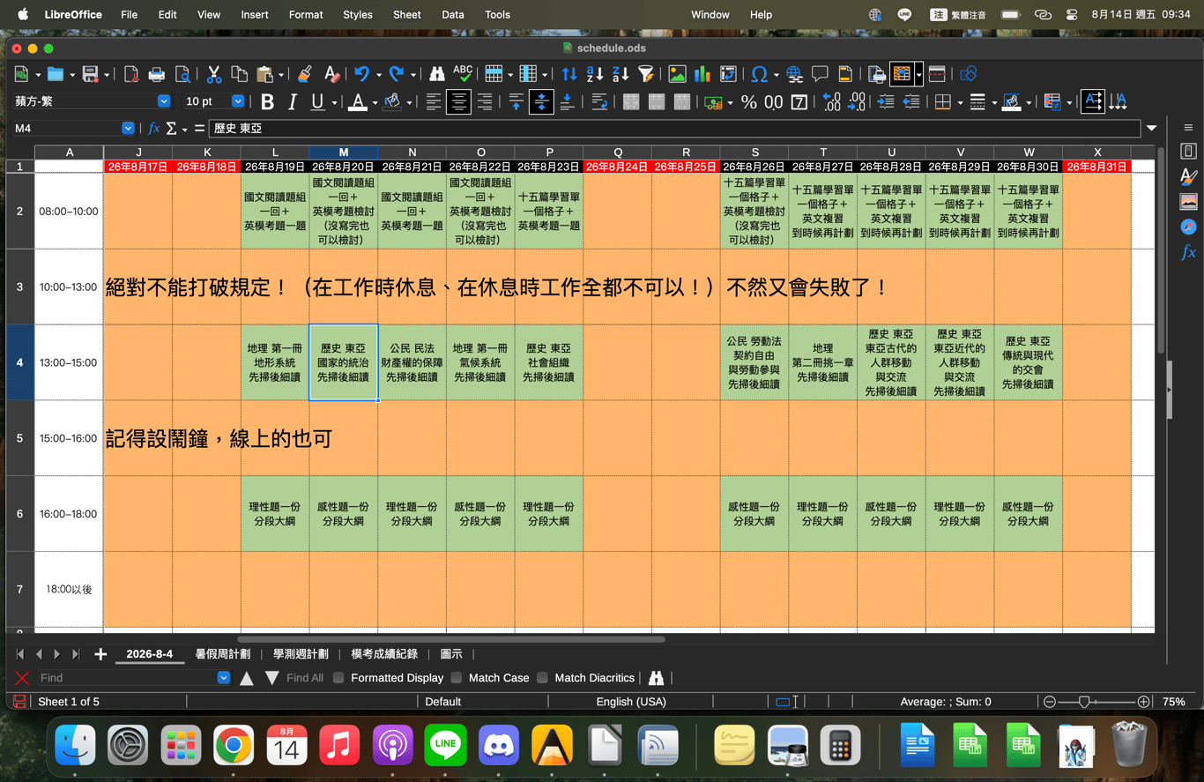Image resolution: width=1204 pixels, height=782 pixels.
Task: Expand the Name Box dropdown arrow
Action: point(128,128)
